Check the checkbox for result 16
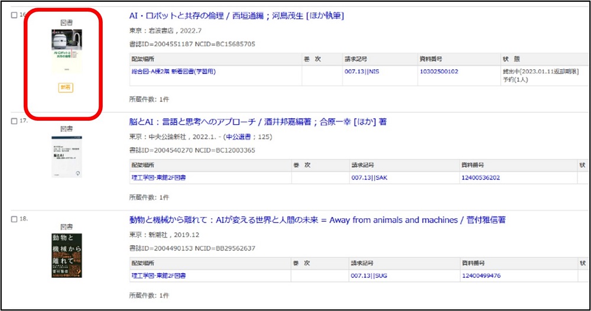The height and width of the screenshot is (311, 591). tap(14, 15)
